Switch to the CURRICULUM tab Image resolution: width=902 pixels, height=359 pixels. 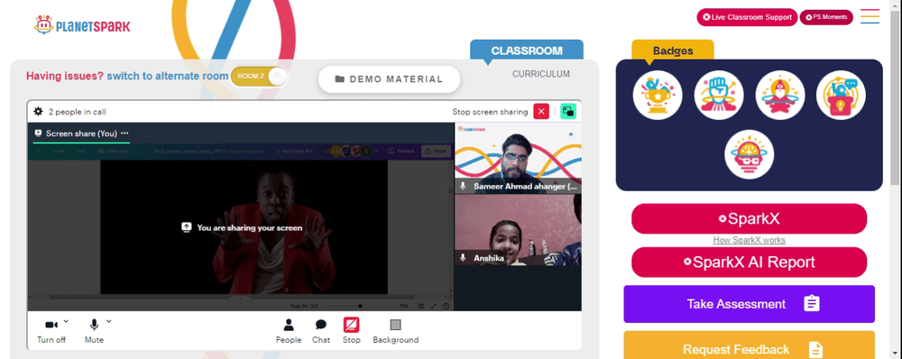(x=541, y=74)
